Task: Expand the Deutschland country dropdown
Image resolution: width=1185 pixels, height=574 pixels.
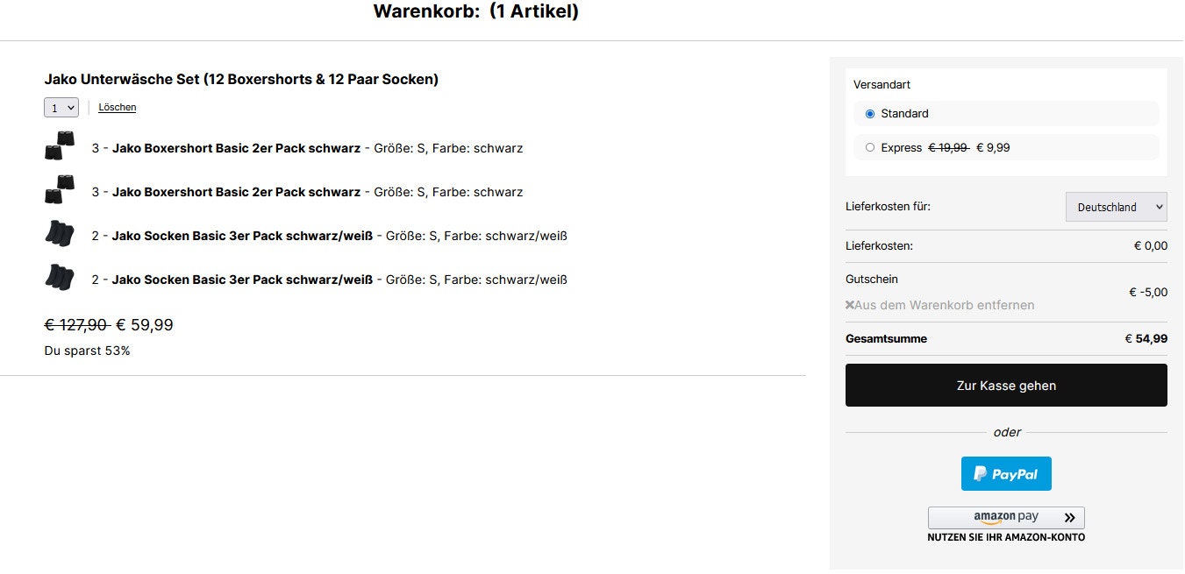Action: click(1116, 207)
